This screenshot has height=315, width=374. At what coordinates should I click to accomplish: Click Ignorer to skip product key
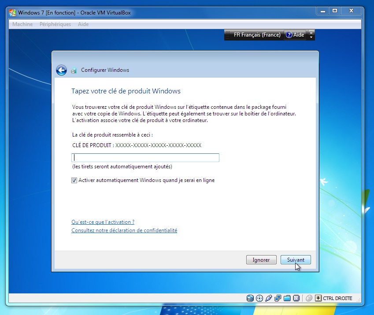tap(261, 260)
